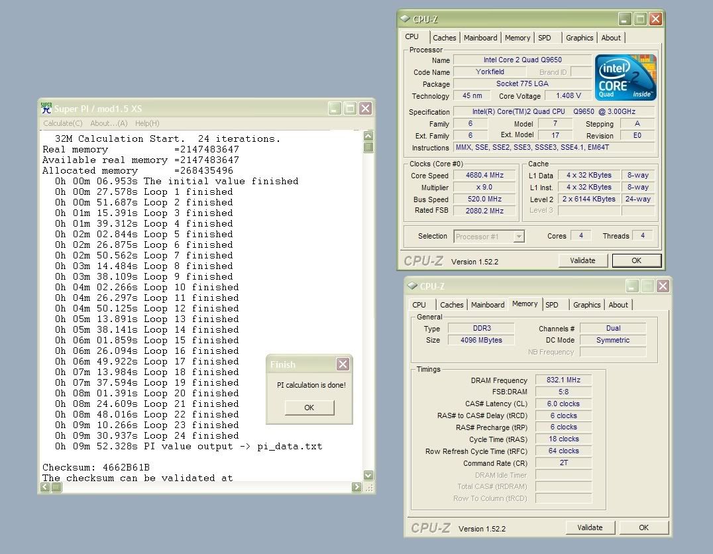713x554 pixels.
Task: Click the scroll-up arrow in Super PI output
Action: (368, 136)
